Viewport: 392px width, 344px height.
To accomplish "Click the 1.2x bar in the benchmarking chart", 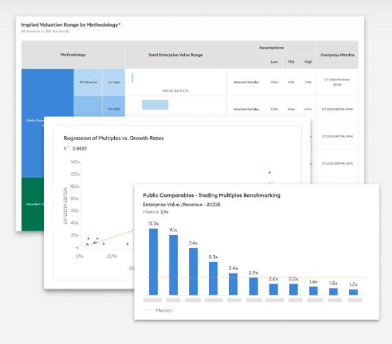I will point(353,292).
